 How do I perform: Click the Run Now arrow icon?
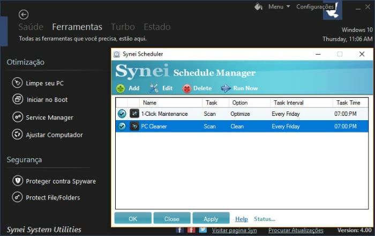pyautogui.click(x=226, y=88)
